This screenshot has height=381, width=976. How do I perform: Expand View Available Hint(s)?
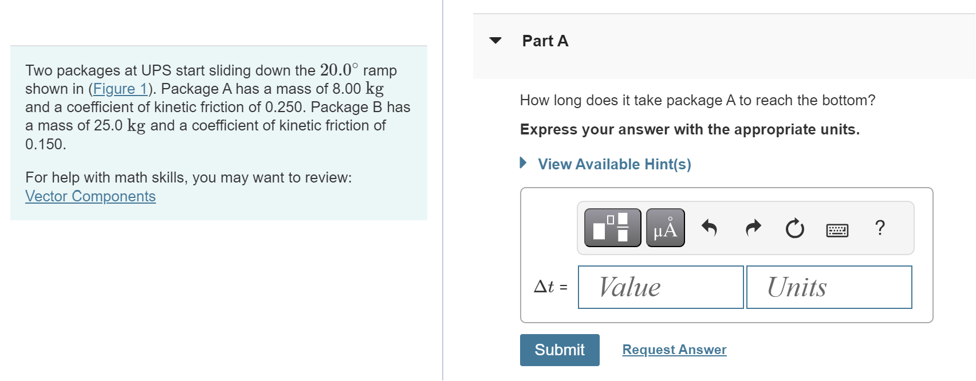pos(613,164)
